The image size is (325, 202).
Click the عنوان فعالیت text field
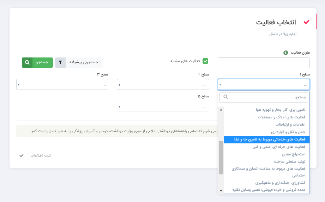(264, 63)
